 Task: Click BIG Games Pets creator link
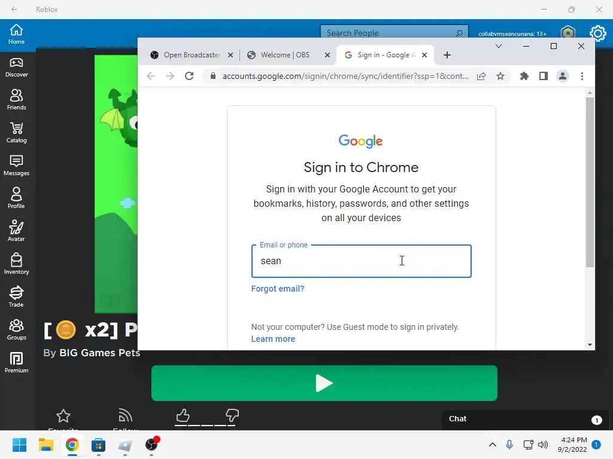(x=100, y=353)
